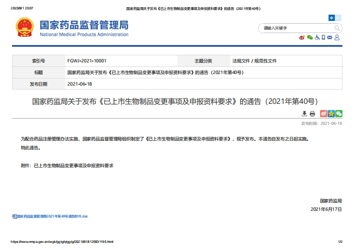Screen dimensions: 354x250
Task: Open the mobile version phone icon
Action: (x=323, y=38)
